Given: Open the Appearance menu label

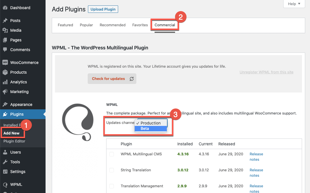Looking at the screenshot, I should [21, 104].
